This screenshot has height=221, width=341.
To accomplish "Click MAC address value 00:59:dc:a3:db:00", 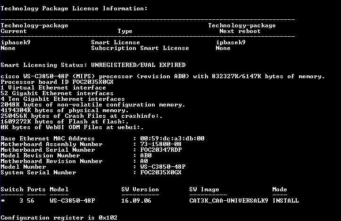I will pos(172,139).
